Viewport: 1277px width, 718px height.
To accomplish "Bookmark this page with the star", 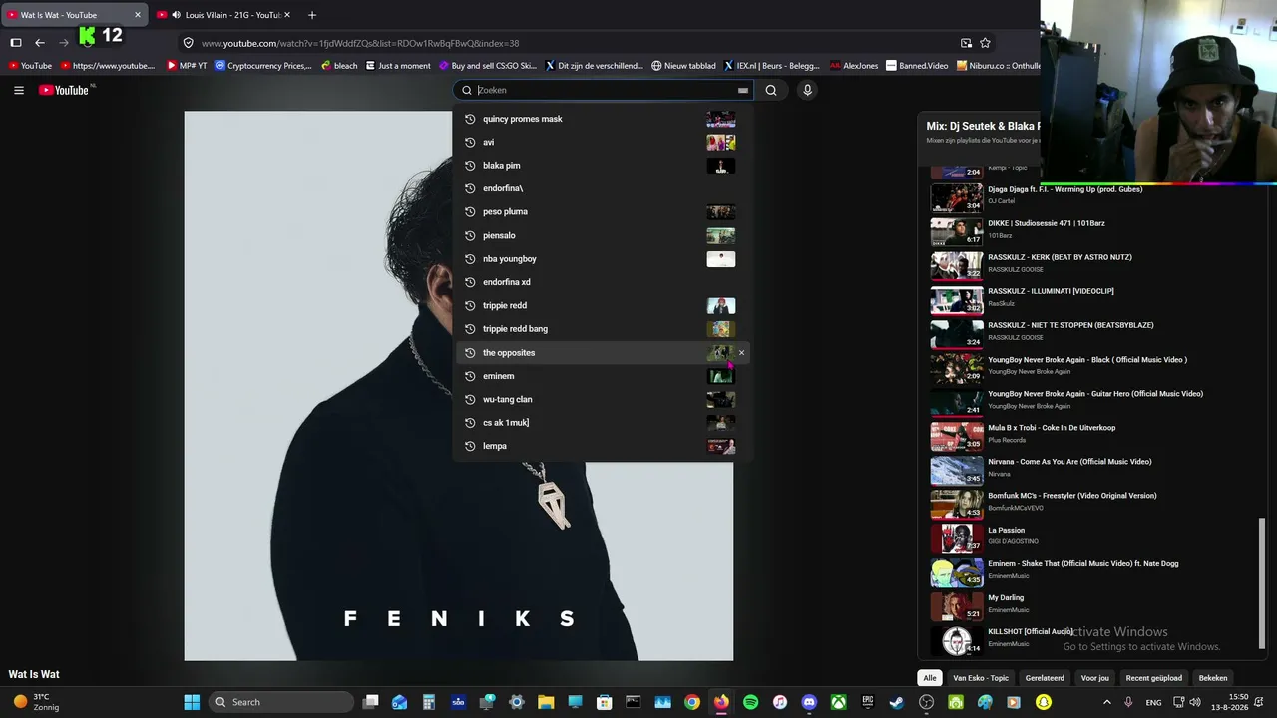I will coord(985,43).
